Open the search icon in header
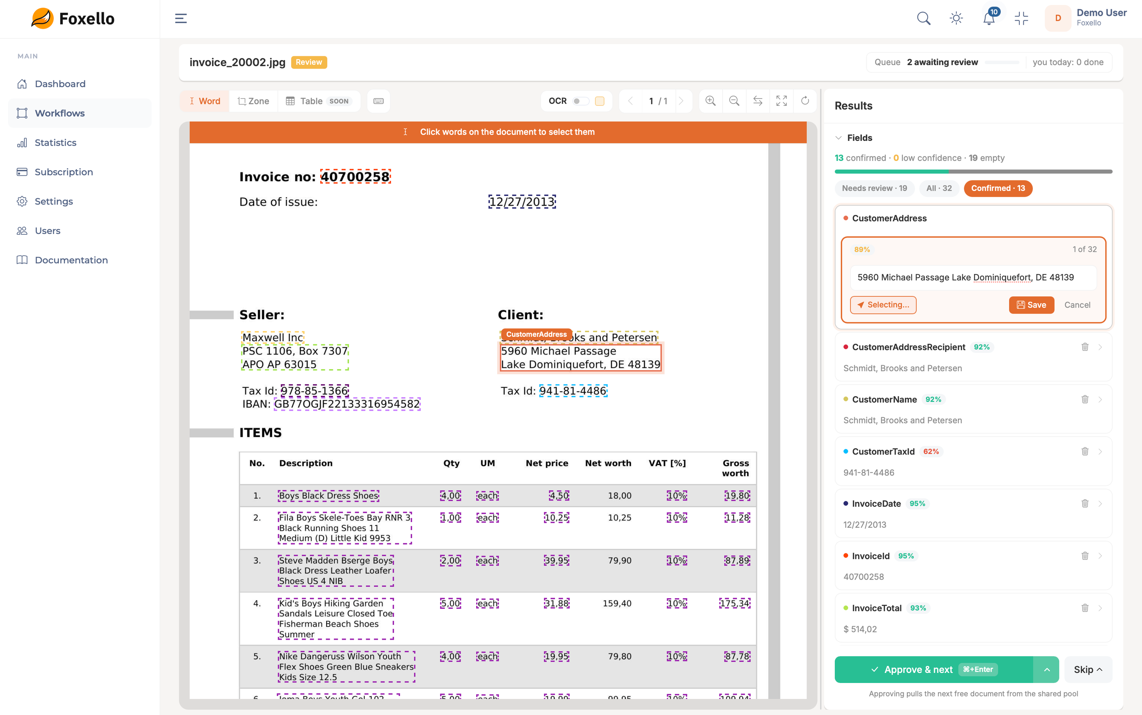This screenshot has height=715, width=1142. tap(923, 18)
